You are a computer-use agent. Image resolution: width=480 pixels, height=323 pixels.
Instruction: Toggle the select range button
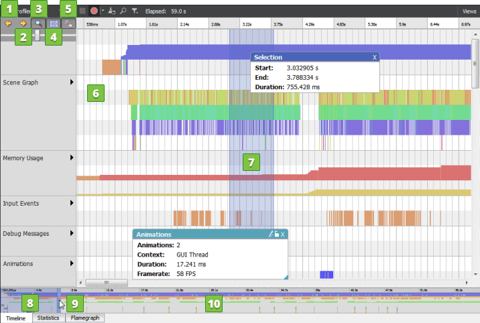click(53, 23)
